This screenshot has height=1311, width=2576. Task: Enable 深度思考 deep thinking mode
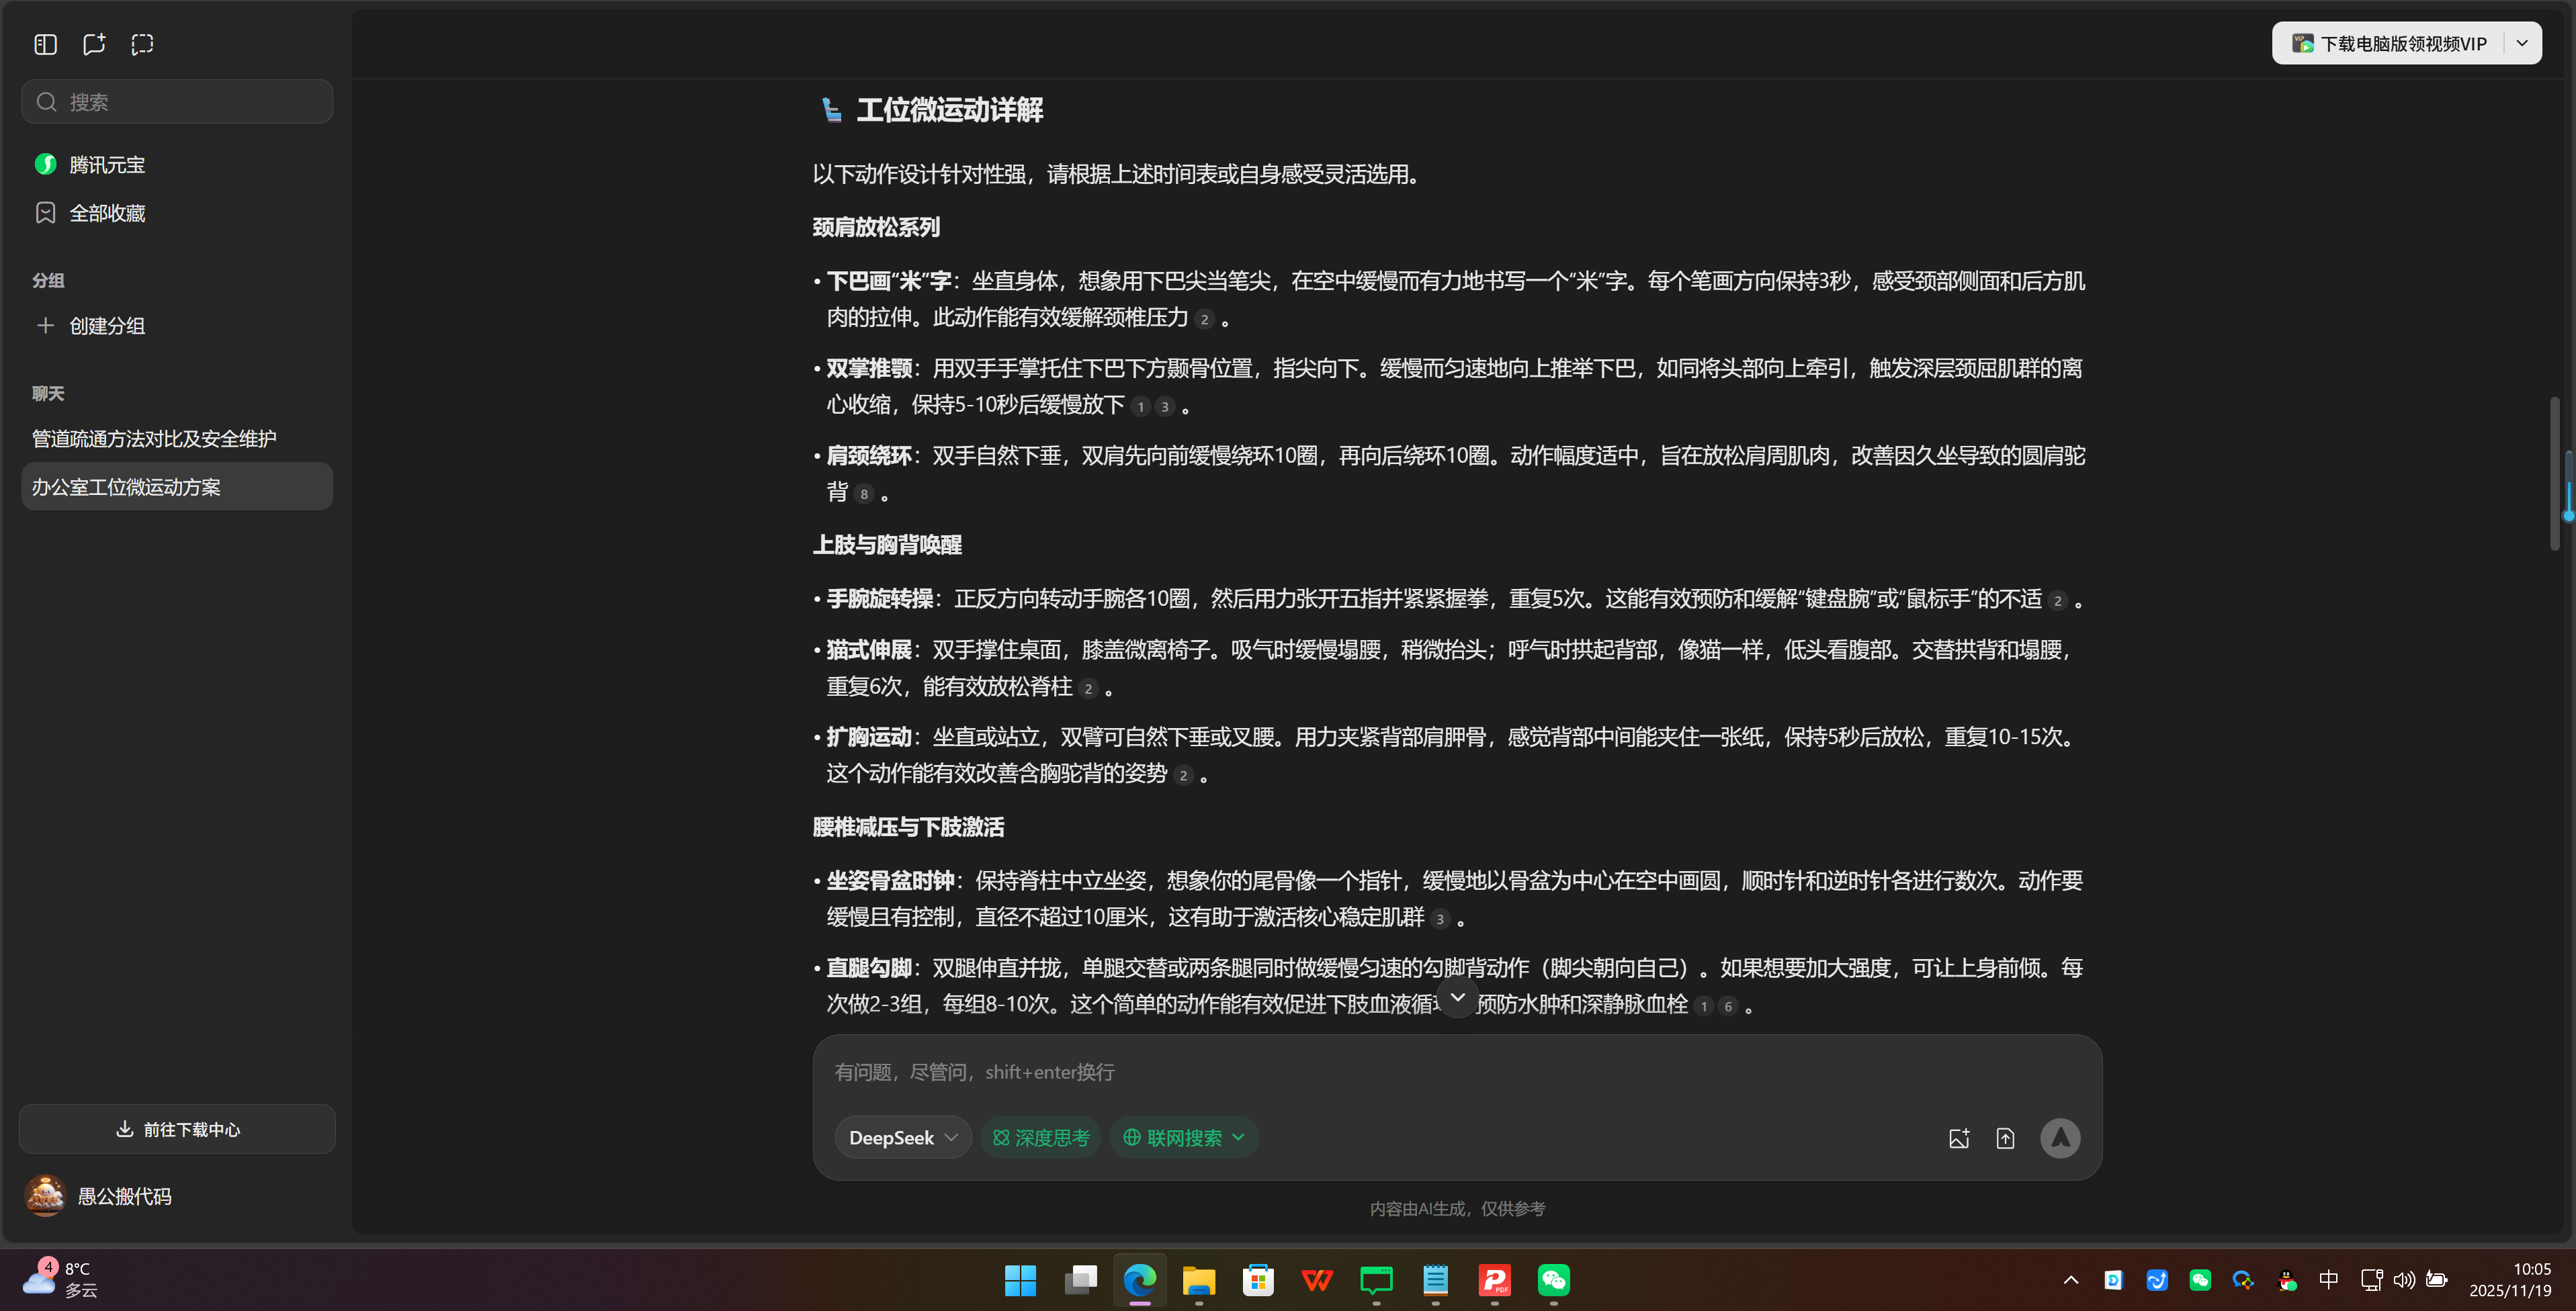pos(1040,1137)
